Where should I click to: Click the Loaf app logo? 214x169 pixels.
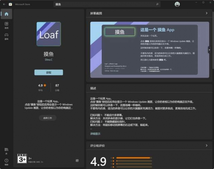pyautogui.click(x=49, y=34)
